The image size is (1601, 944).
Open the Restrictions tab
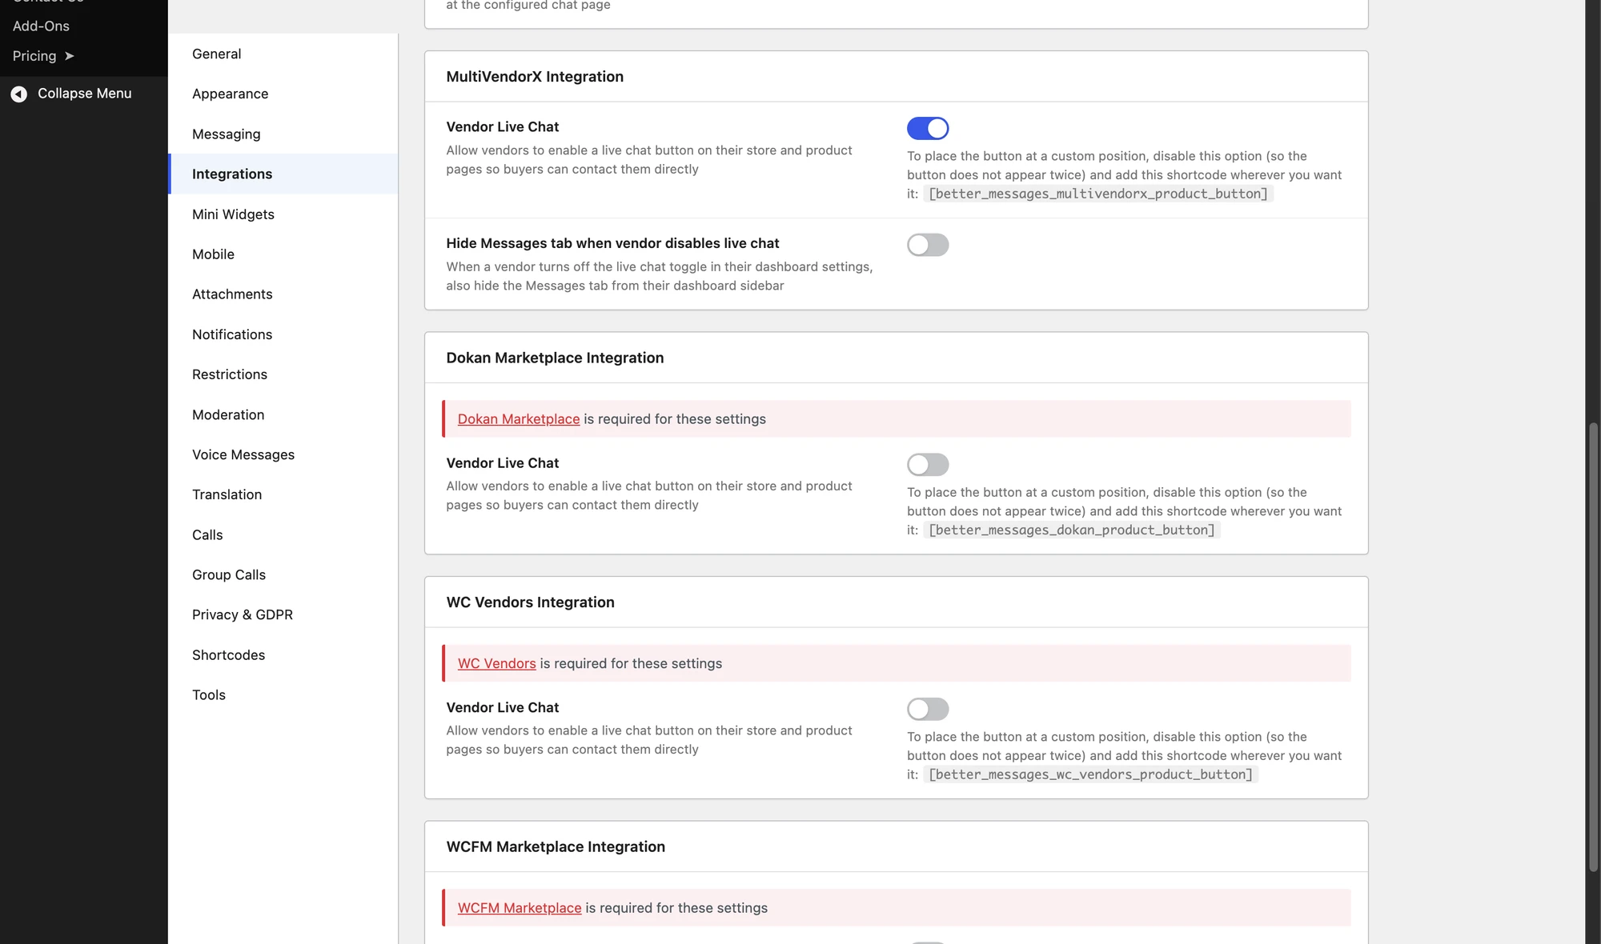(x=283, y=374)
